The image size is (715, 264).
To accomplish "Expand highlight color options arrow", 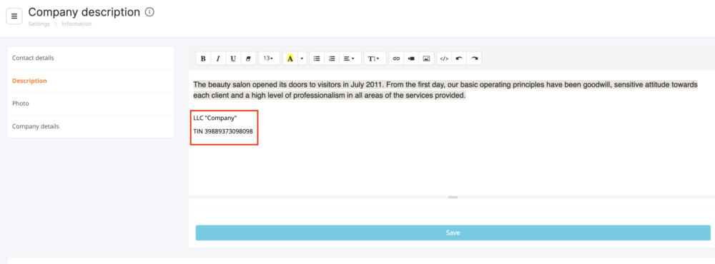I will pos(302,59).
